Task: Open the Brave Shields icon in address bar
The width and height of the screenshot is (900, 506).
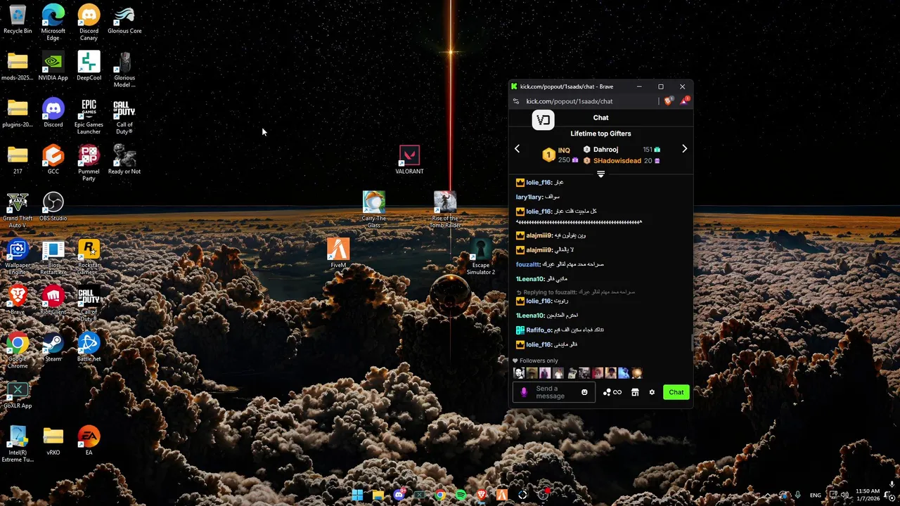Action: click(x=668, y=101)
